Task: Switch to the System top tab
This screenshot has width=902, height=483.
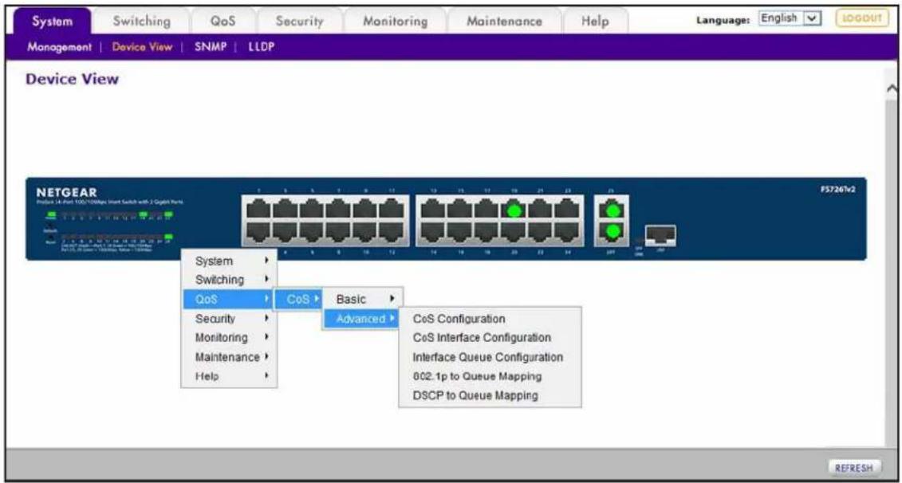Action: (53, 22)
